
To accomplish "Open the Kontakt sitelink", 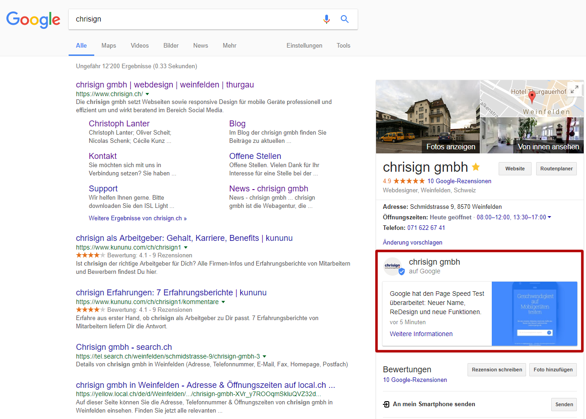I will coord(102,156).
